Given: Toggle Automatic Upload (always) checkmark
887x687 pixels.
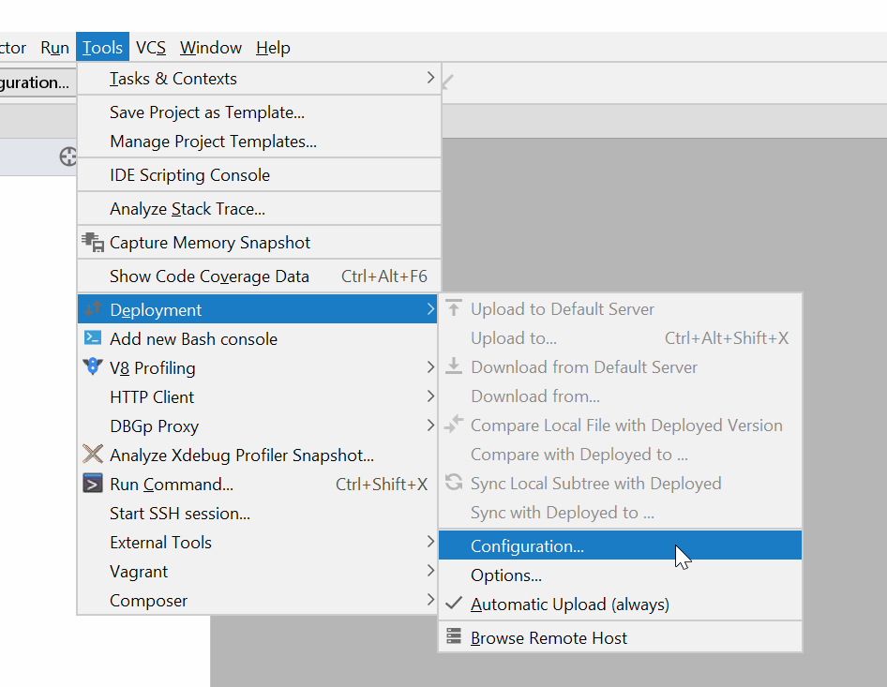Looking at the screenshot, I should (x=454, y=605).
